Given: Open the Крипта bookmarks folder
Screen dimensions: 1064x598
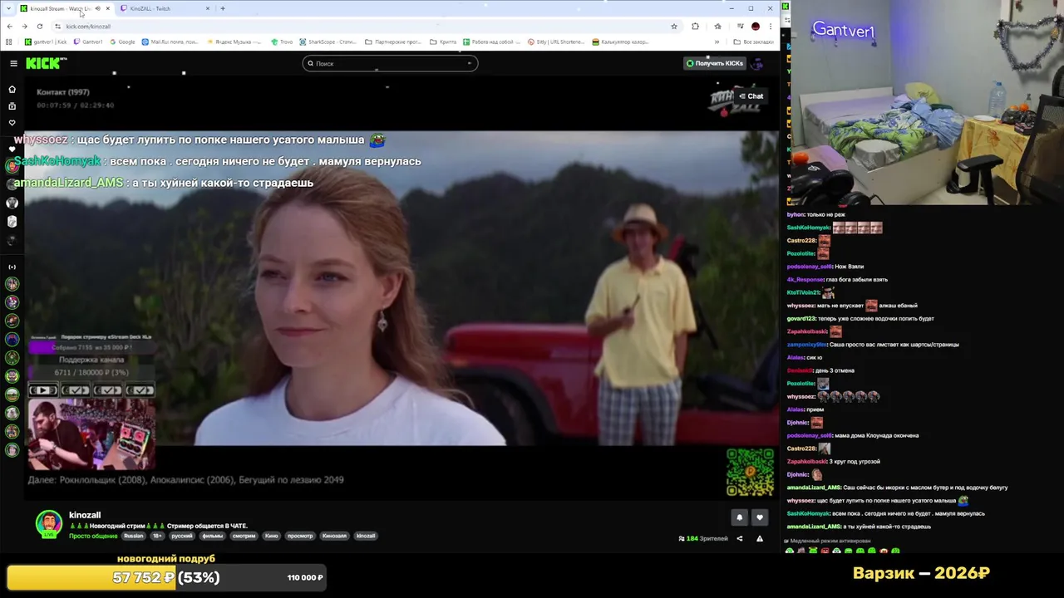Looking at the screenshot, I should pos(443,42).
